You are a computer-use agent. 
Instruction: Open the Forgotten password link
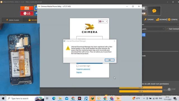point(83,69)
